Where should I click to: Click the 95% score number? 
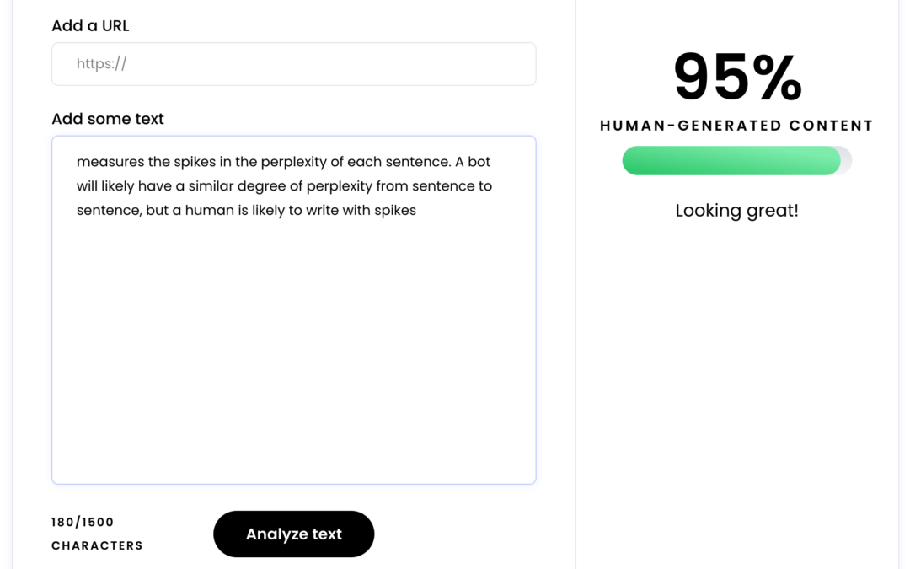pyautogui.click(x=737, y=78)
